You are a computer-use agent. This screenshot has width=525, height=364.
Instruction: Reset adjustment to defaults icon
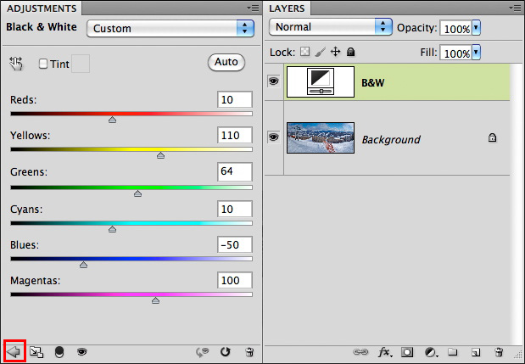[225, 350]
